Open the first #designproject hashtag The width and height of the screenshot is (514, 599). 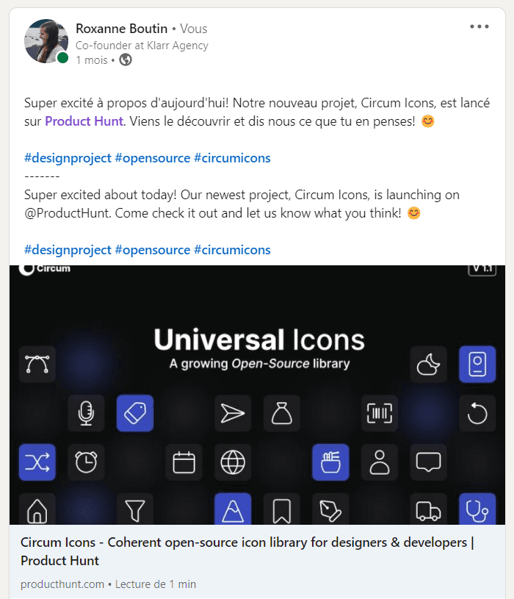pyautogui.click(x=68, y=158)
